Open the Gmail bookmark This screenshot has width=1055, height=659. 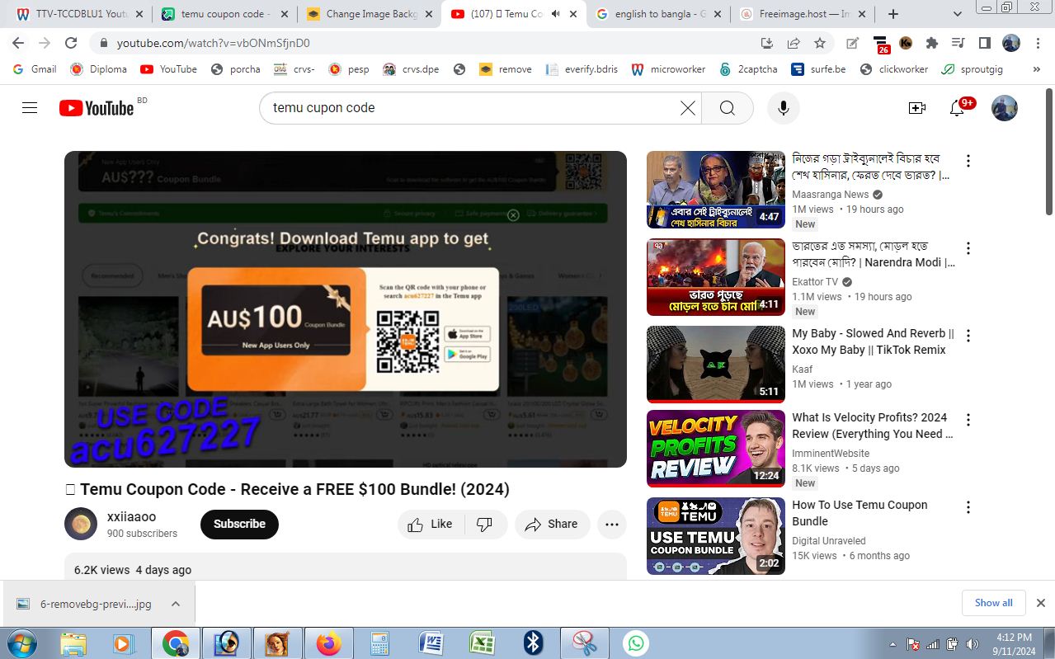(x=35, y=69)
